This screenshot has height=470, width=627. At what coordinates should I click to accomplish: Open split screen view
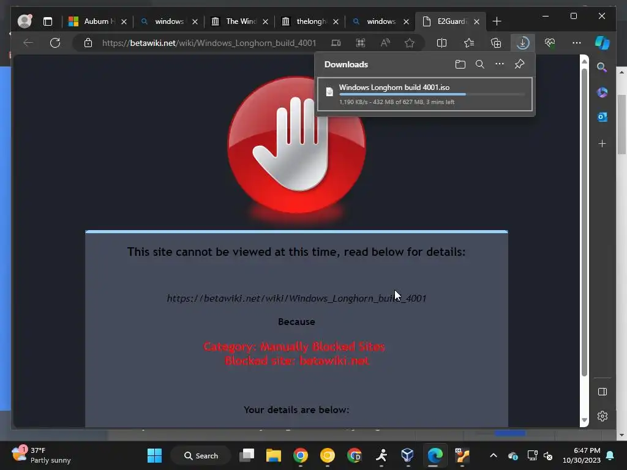441,43
